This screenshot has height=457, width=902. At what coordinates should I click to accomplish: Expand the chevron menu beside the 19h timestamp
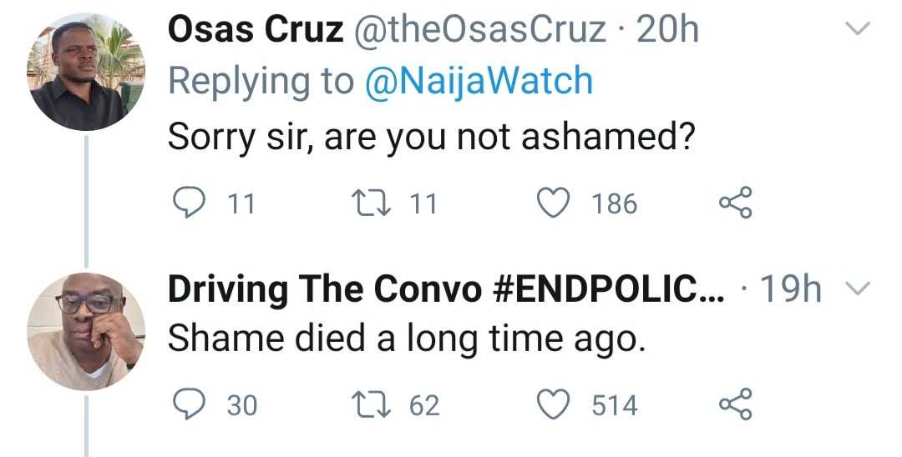point(857,289)
